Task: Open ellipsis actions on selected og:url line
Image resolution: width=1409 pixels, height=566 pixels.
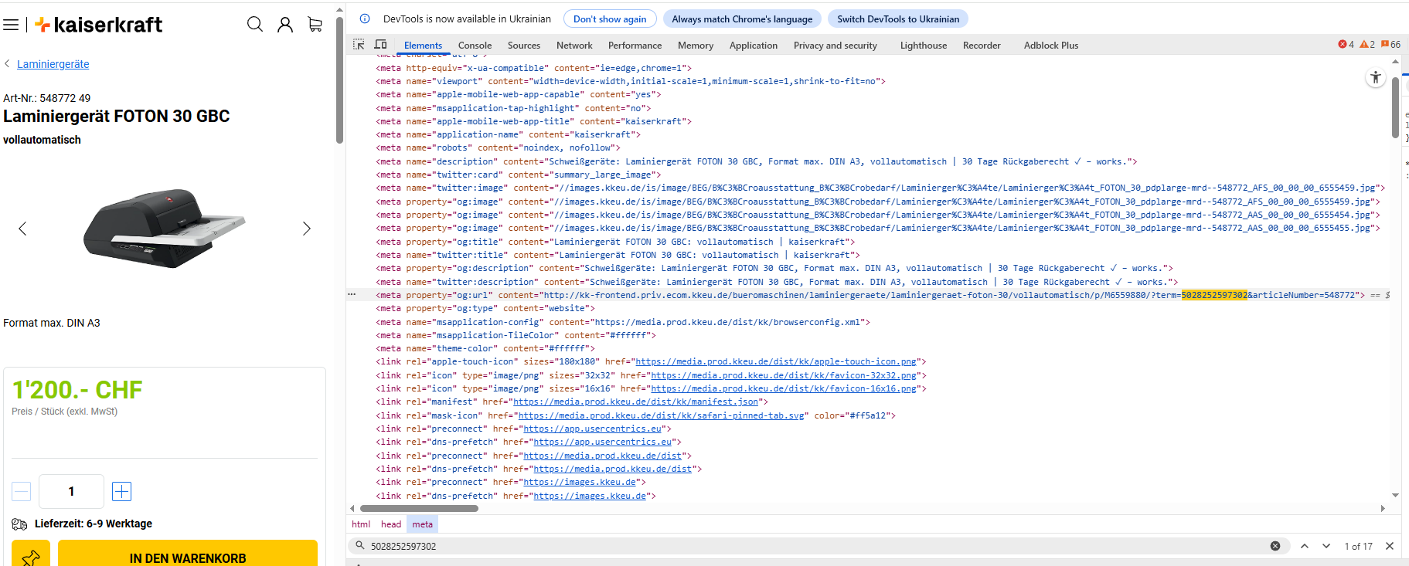Action: [352, 295]
